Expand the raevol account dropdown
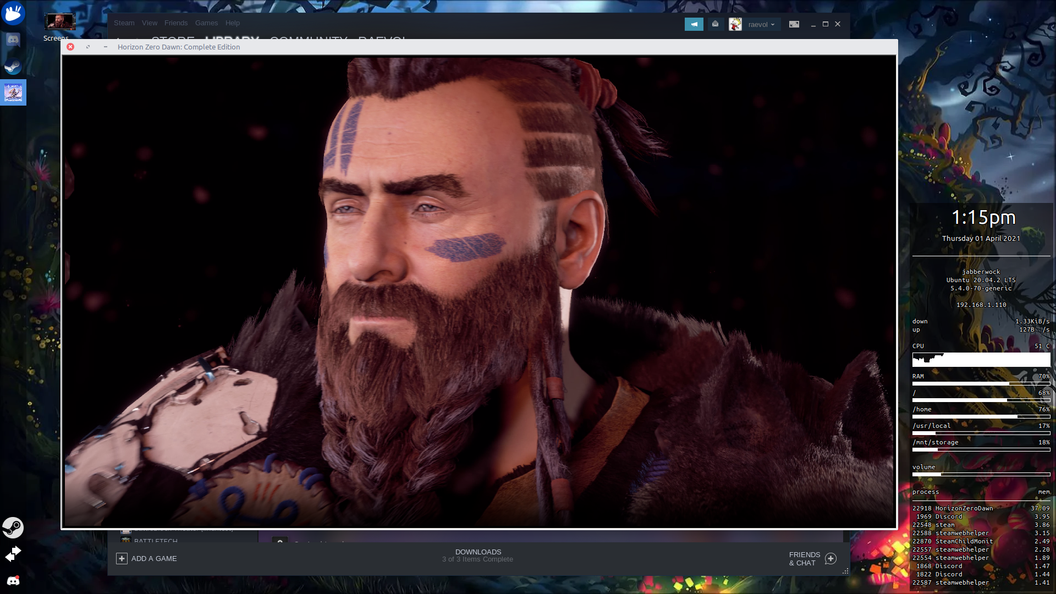 [761, 24]
